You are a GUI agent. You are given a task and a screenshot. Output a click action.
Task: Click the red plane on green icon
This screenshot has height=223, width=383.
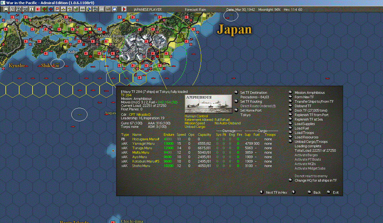pyautogui.click(x=44, y=9)
